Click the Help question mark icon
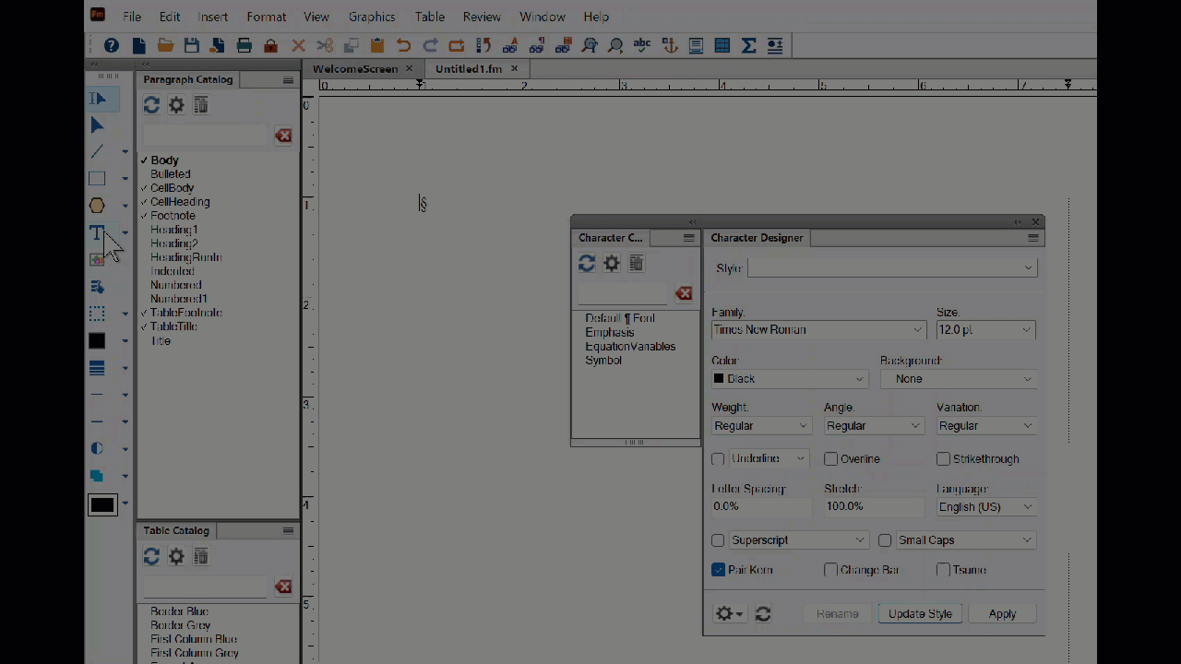The width and height of the screenshot is (1181, 664). (112, 45)
